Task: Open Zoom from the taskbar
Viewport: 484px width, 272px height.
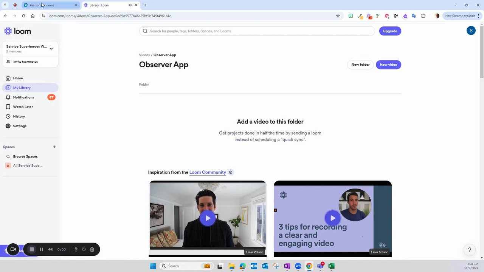Action: point(298,266)
